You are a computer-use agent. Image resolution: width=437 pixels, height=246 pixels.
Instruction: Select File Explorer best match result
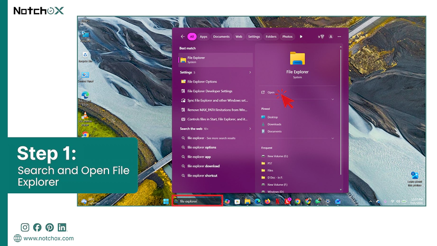(216, 60)
